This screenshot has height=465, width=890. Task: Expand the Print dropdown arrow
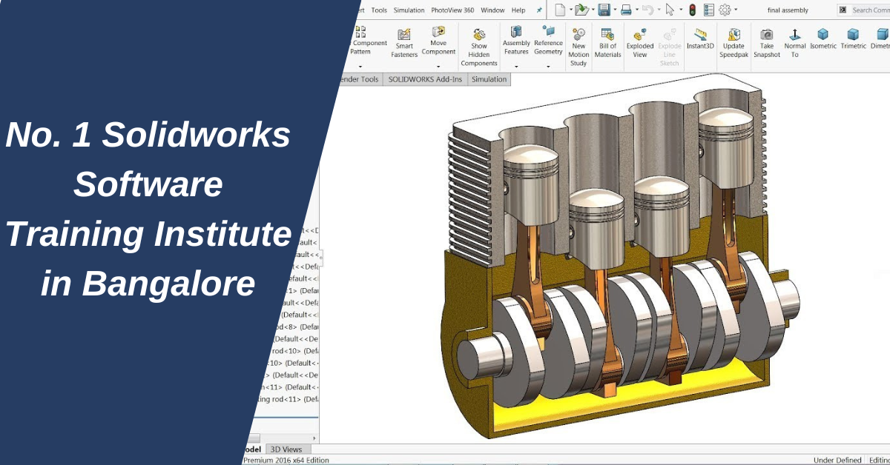[636, 10]
